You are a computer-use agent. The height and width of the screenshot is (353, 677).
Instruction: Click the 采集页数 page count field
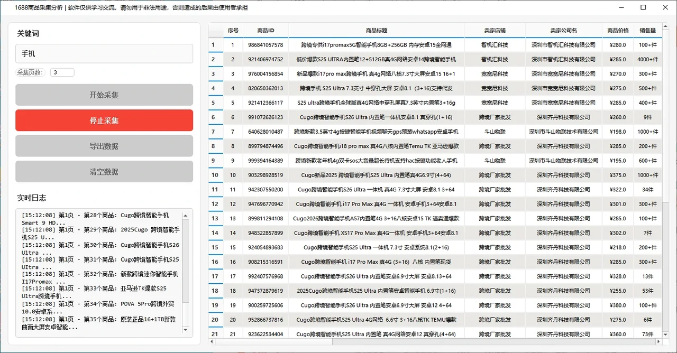(x=62, y=72)
